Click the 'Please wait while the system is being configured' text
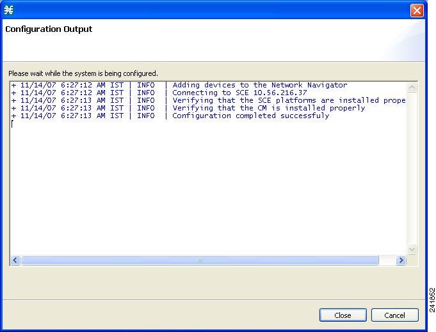This screenshot has width=436, height=332. 83,73
